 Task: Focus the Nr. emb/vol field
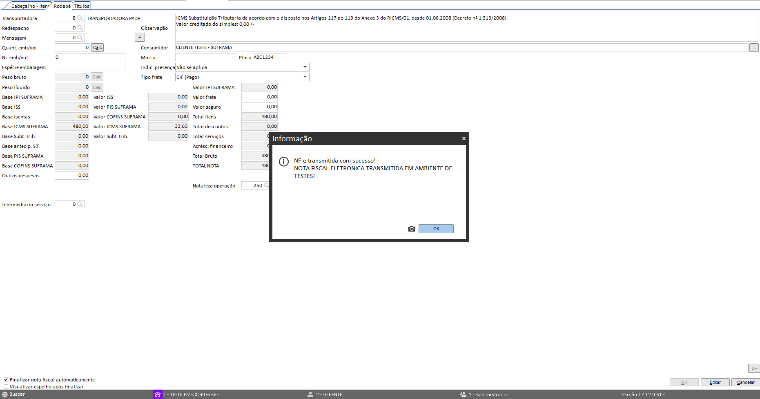pos(90,58)
